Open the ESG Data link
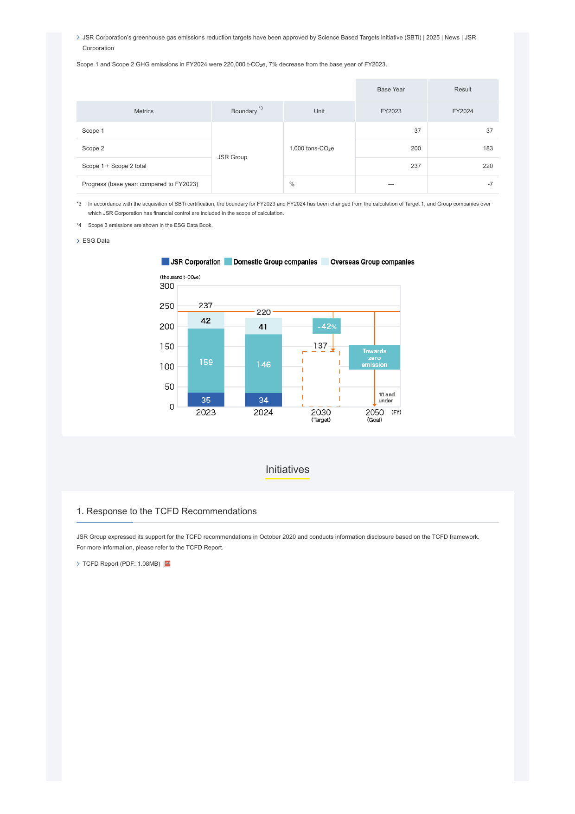This screenshot has height=814, width=575. click(x=96, y=241)
